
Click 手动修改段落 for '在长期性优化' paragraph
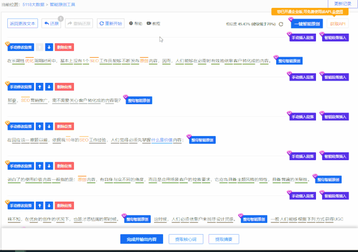(21, 47)
